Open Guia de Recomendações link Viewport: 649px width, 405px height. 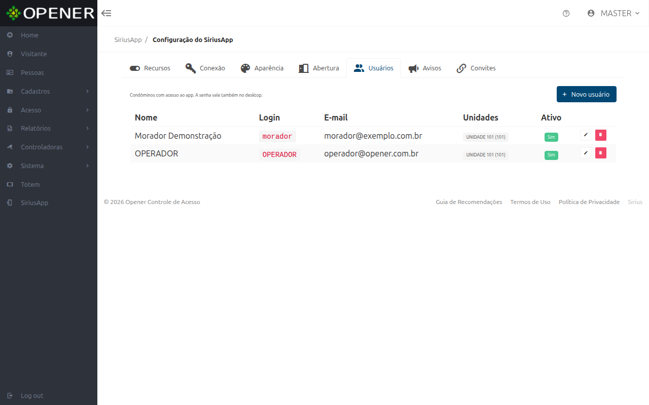[469, 202]
